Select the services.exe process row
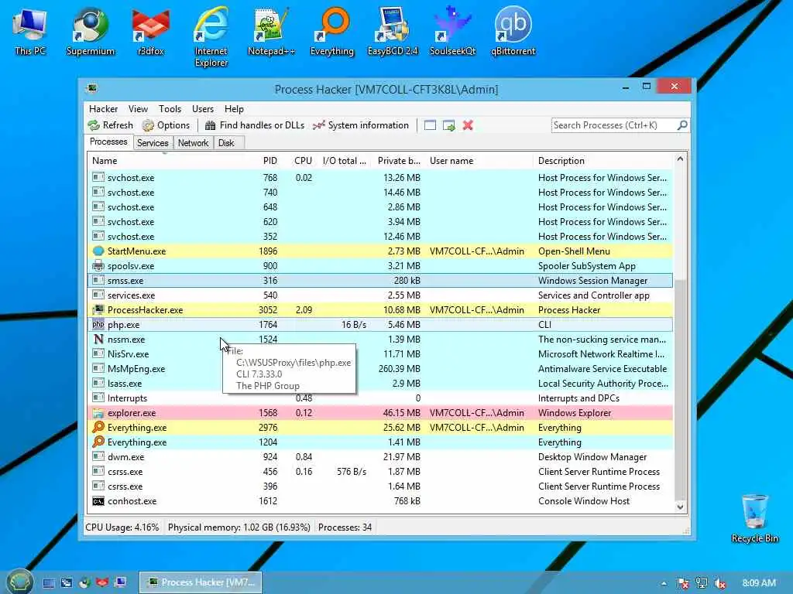Viewport: 793px width, 594px height. pos(380,295)
